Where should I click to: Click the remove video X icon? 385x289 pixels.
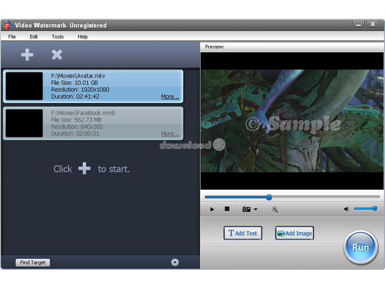click(57, 54)
